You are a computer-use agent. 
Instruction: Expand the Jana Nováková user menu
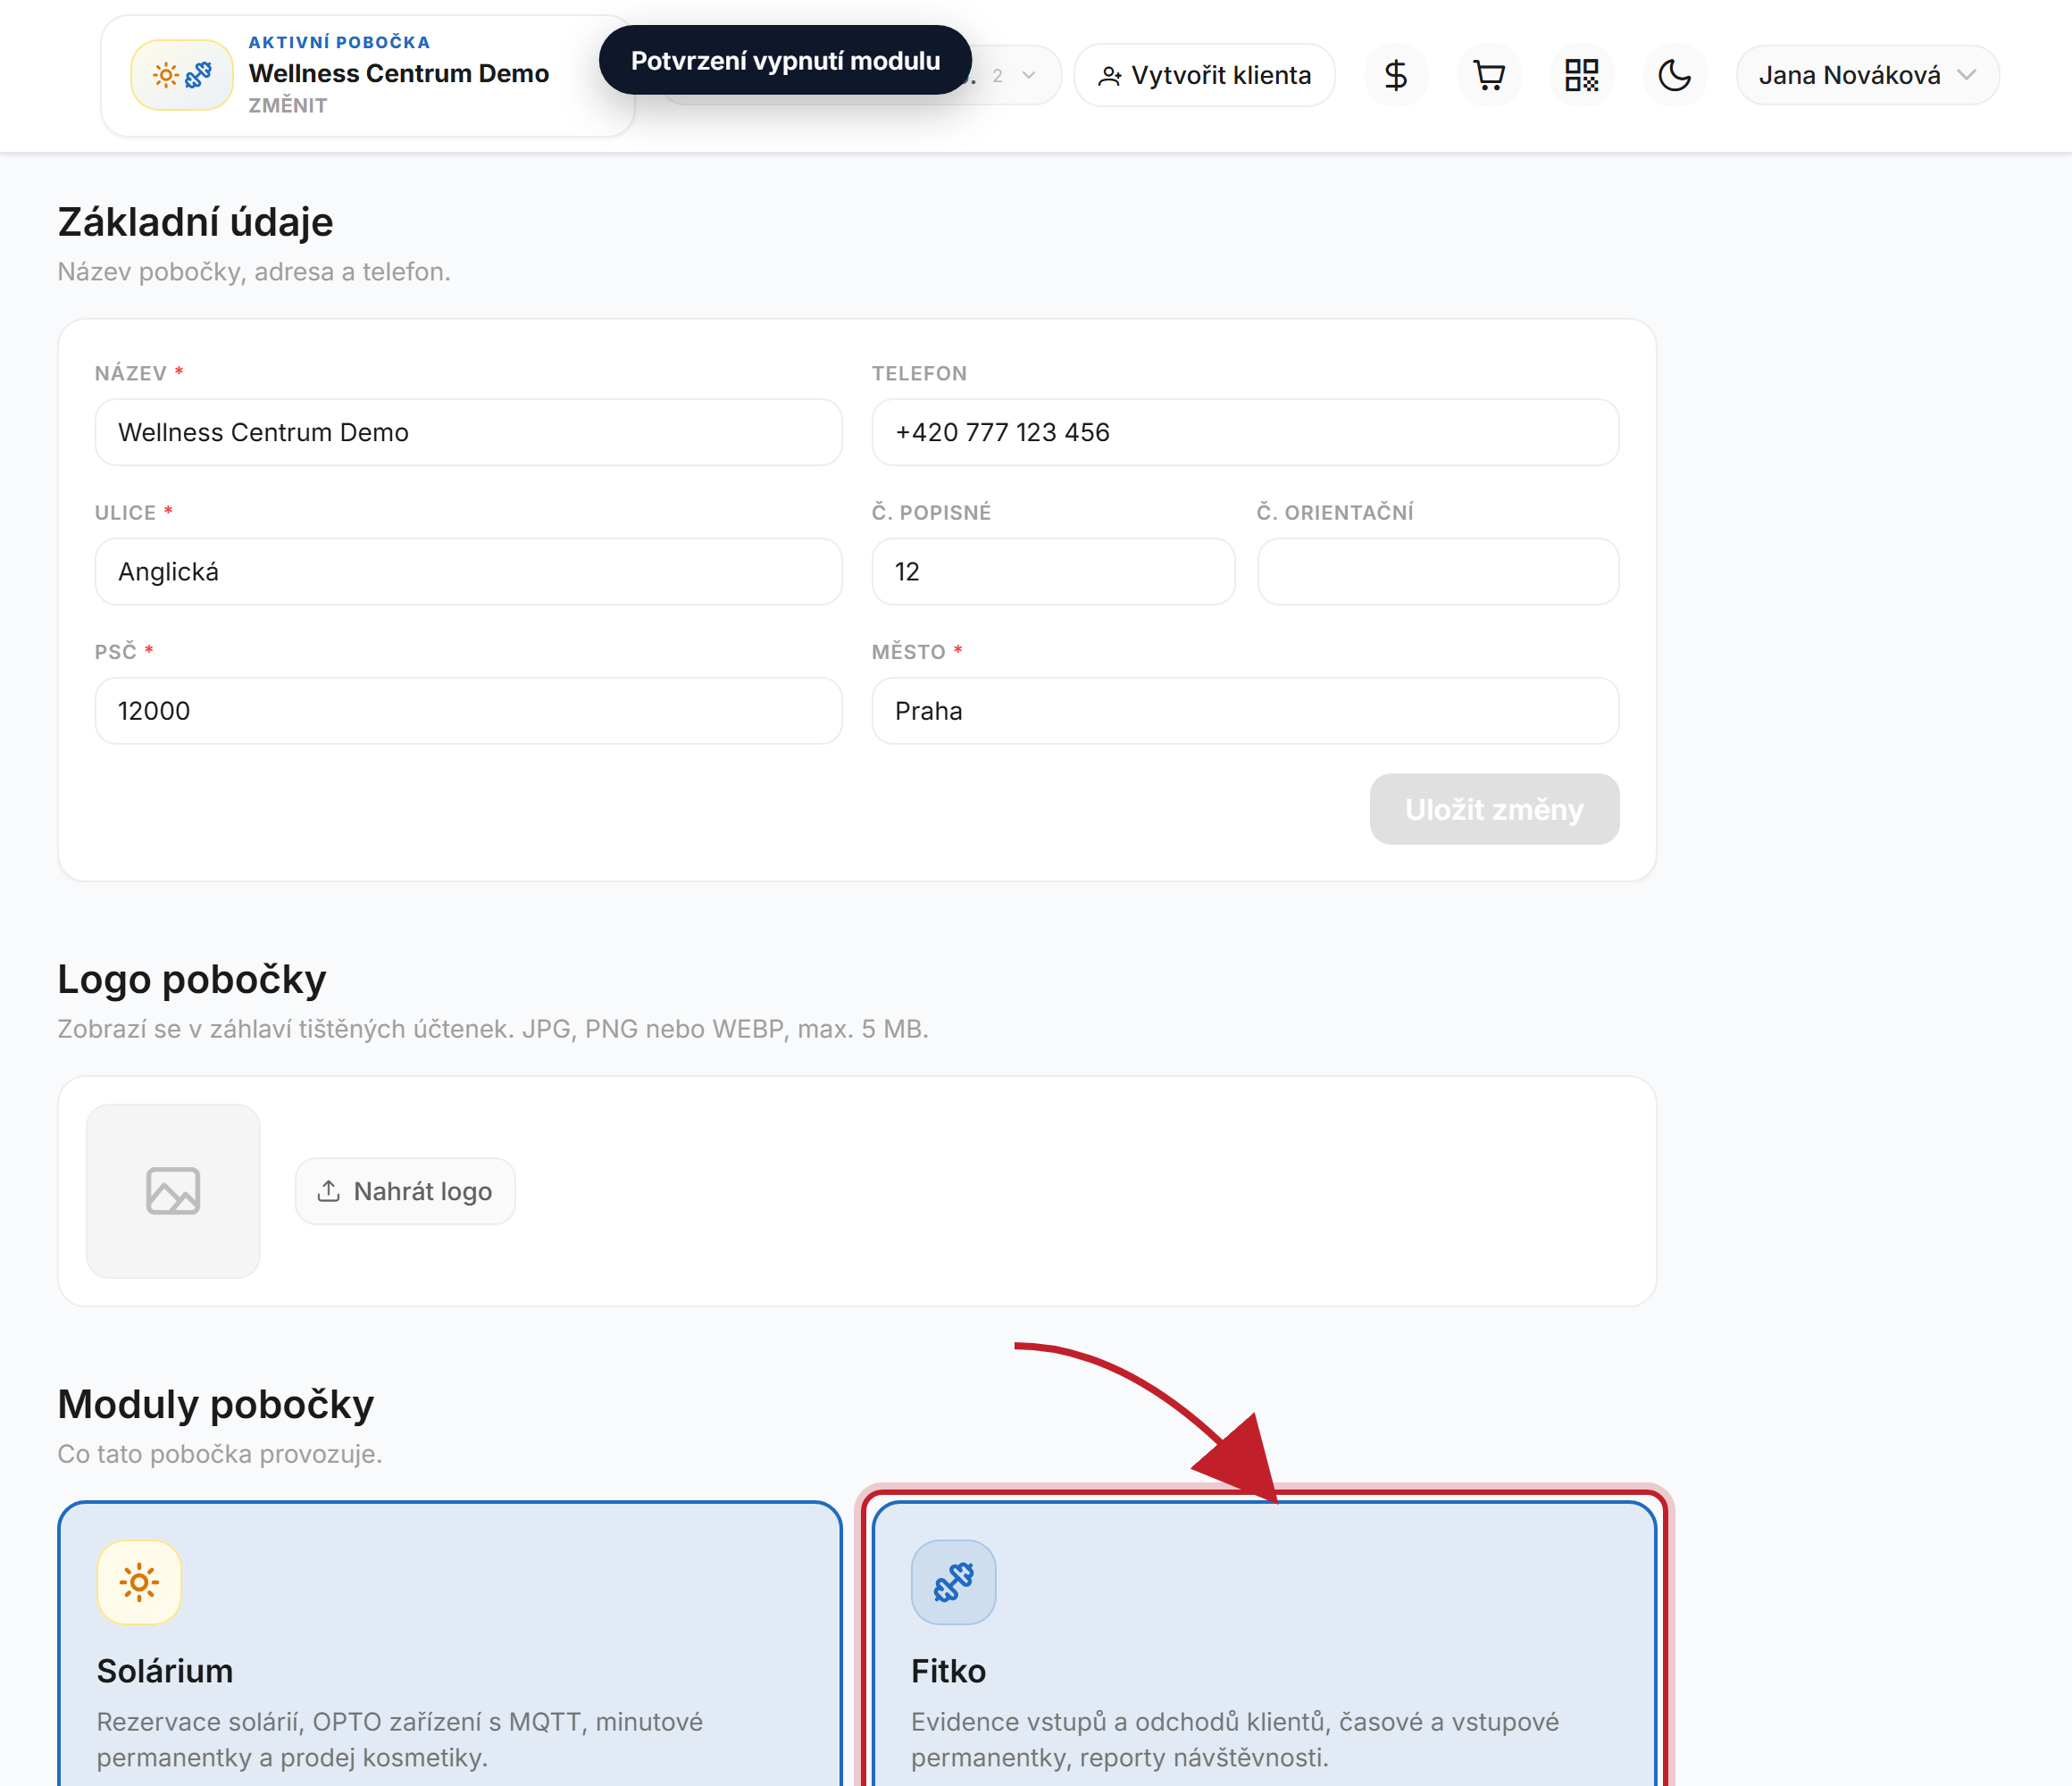pos(1867,75)
